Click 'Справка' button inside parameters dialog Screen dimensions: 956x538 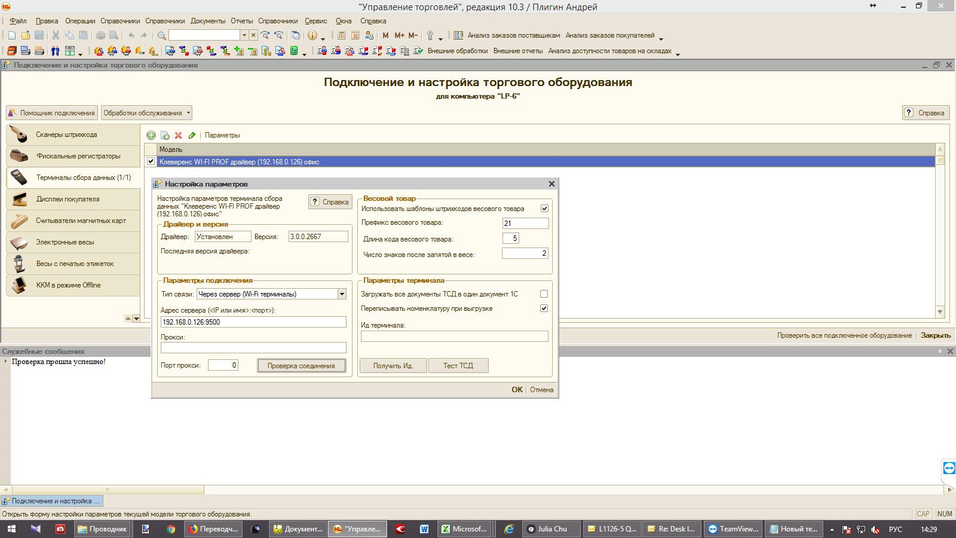tap(330, 202)
